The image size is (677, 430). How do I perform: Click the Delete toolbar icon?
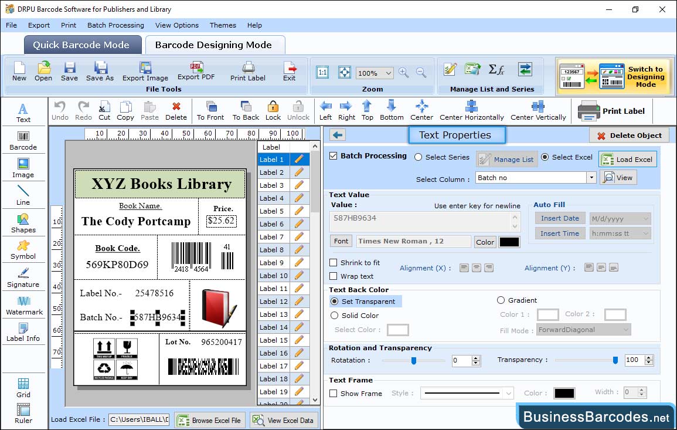tap(176, 111)
